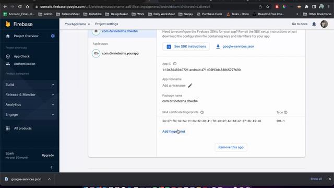Open HildaKibe bookmark folder
Screen dimensions: 334x188
(92, 14)
